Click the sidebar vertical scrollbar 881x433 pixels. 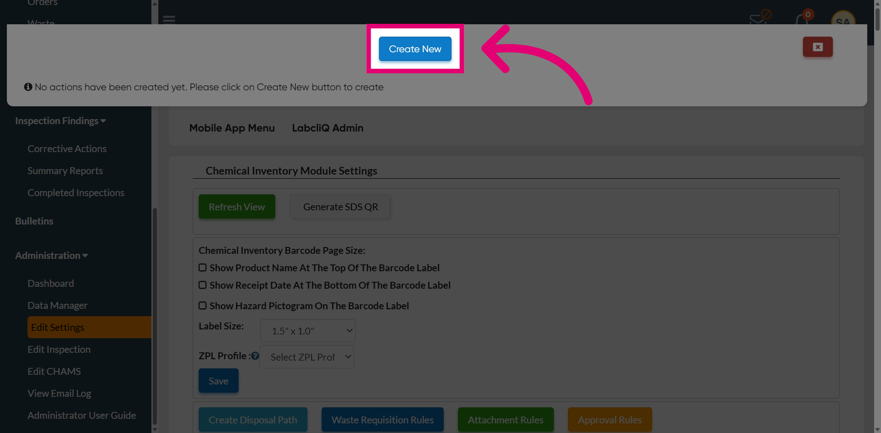[x=155, y=316]
